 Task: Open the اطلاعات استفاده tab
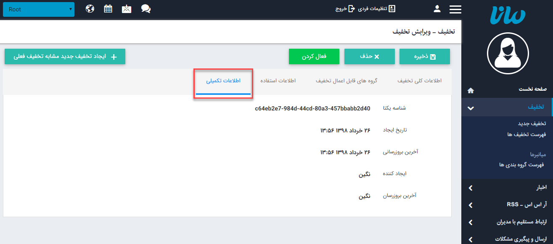click(x=279, y=81)
